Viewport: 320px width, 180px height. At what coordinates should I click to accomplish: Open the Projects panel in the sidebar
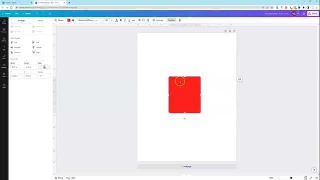tap(4, 66)
